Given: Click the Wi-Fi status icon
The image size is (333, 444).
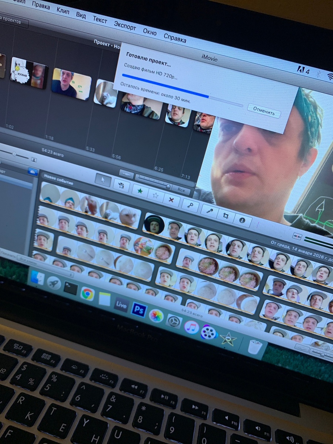Looking at the screenshot, I should point(330,77).
